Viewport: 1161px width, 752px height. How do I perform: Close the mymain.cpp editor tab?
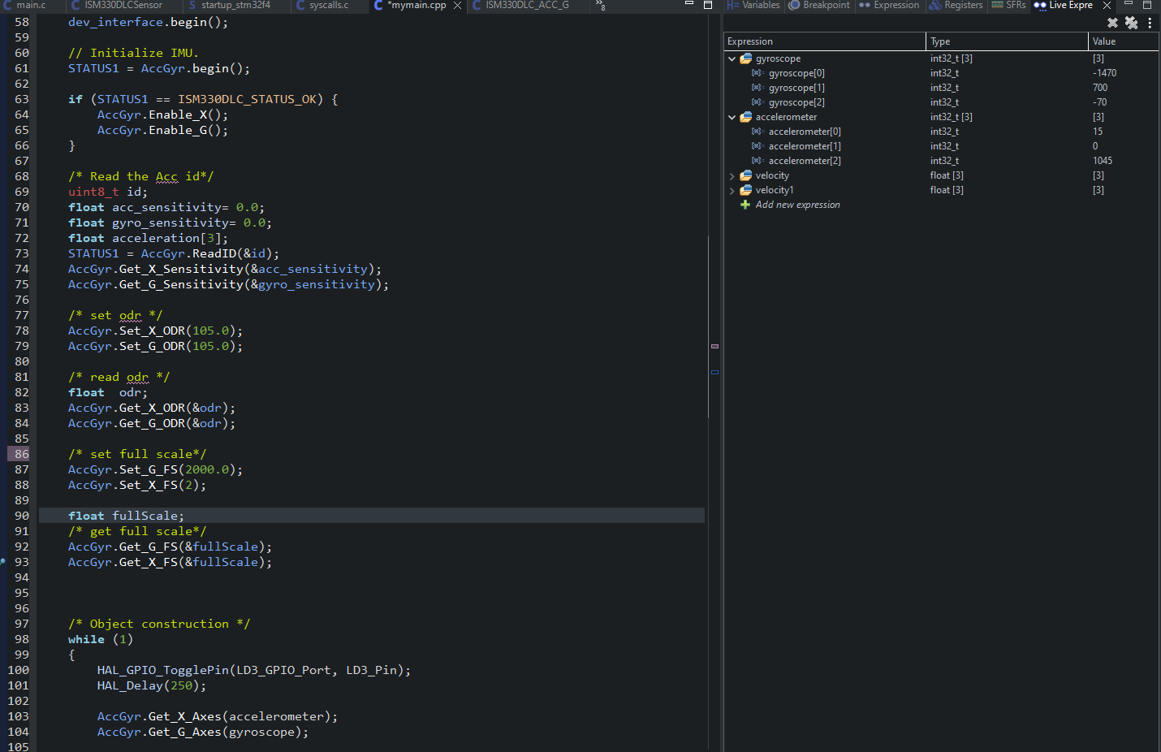[457, 6]
